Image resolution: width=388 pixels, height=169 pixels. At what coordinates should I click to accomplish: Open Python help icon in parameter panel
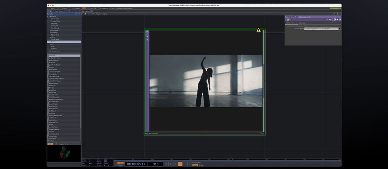point(288,20)
